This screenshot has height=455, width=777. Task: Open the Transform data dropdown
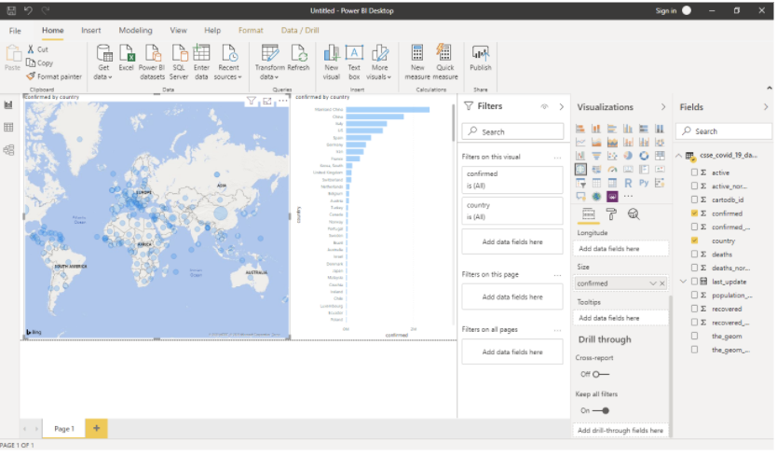pyautogui.click(x=269, y=62)
